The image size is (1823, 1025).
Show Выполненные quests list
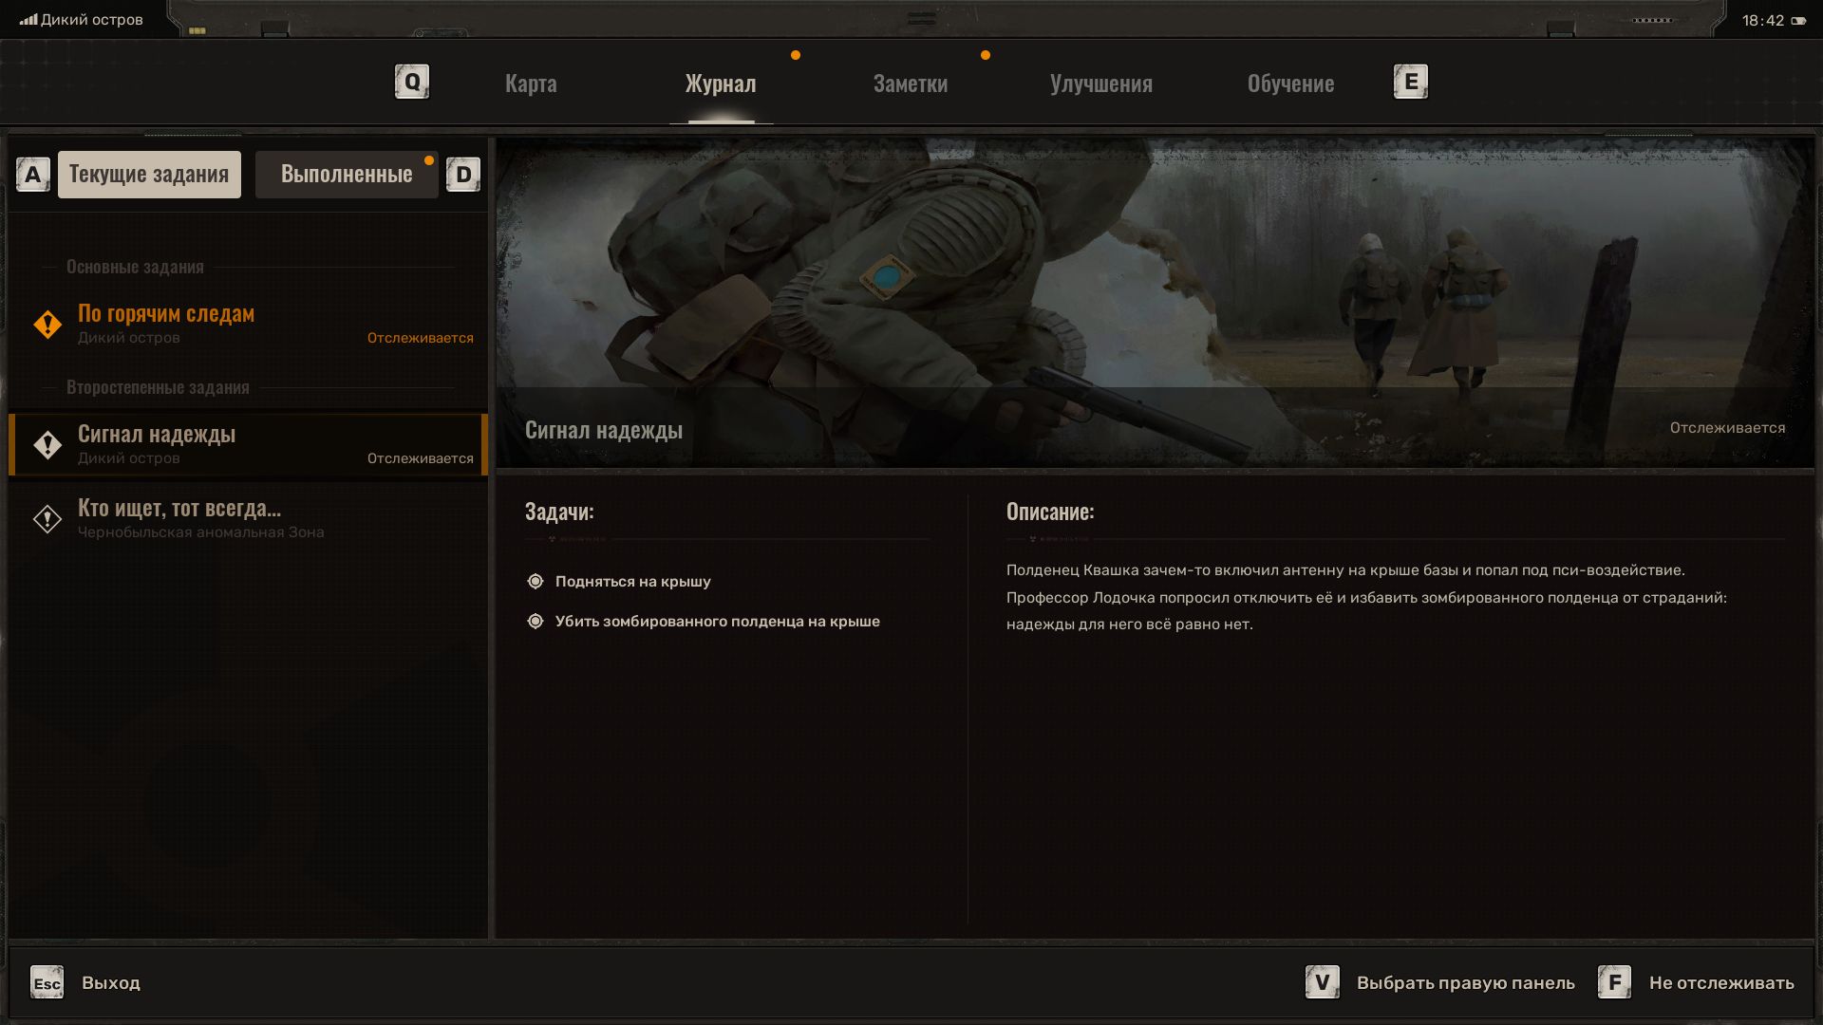347,175
